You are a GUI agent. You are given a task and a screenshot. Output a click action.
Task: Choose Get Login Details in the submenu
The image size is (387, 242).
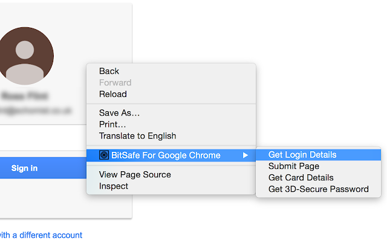[302, 155]
